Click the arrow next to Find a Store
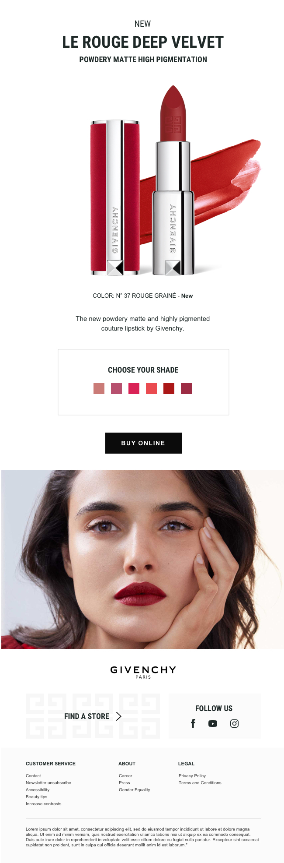The width and height of the screenshot is (284, 863). (x=118, y=716)
